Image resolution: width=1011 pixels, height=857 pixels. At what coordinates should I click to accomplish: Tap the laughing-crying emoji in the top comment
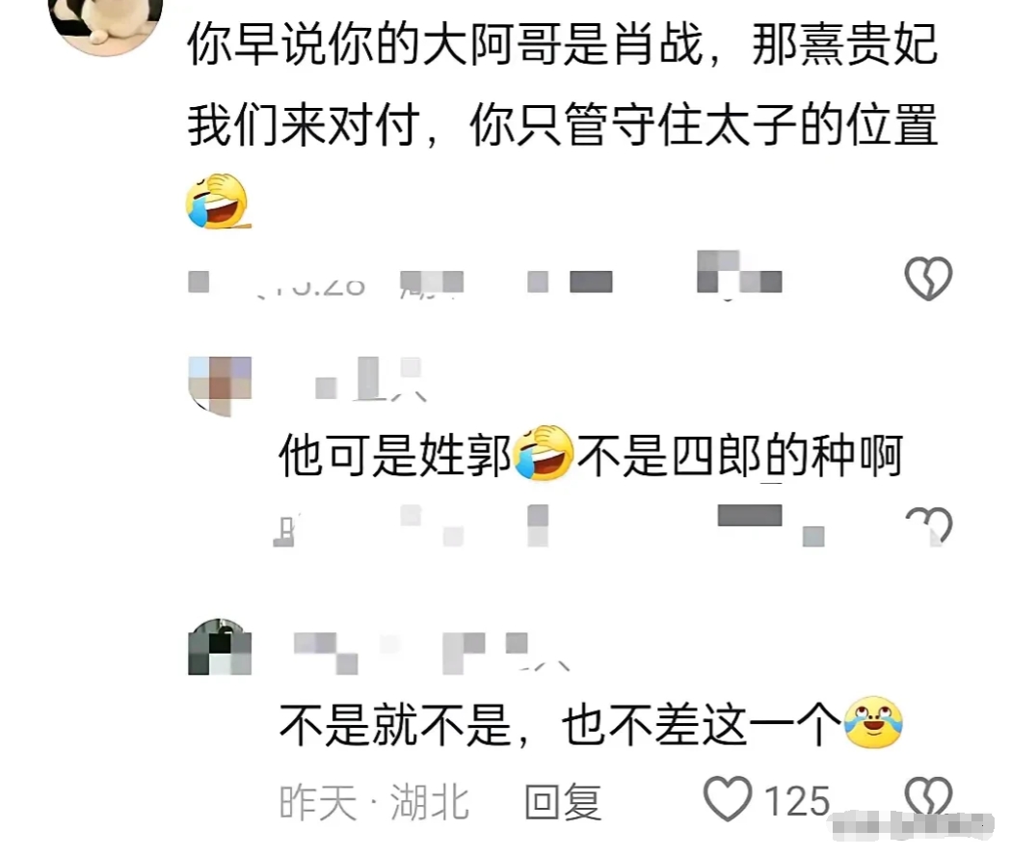click(x=217, y=201)
